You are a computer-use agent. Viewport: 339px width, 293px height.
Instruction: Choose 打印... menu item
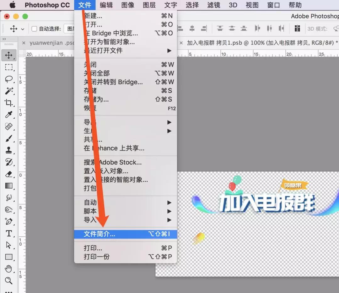(x=125, y=248)
